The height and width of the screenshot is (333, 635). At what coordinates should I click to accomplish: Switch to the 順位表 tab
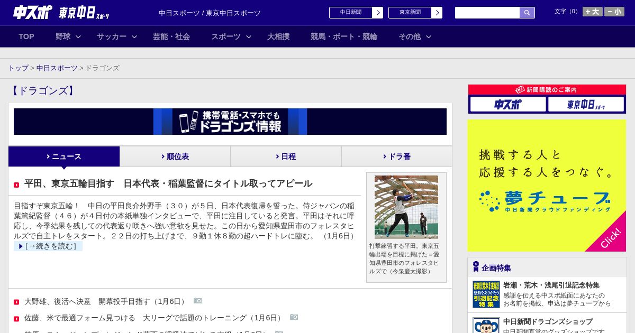point(175,156)
